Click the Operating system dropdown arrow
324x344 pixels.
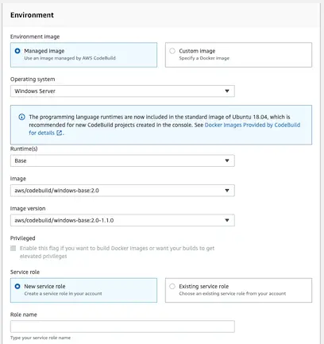pyautogui.click(x=227, y=91)
